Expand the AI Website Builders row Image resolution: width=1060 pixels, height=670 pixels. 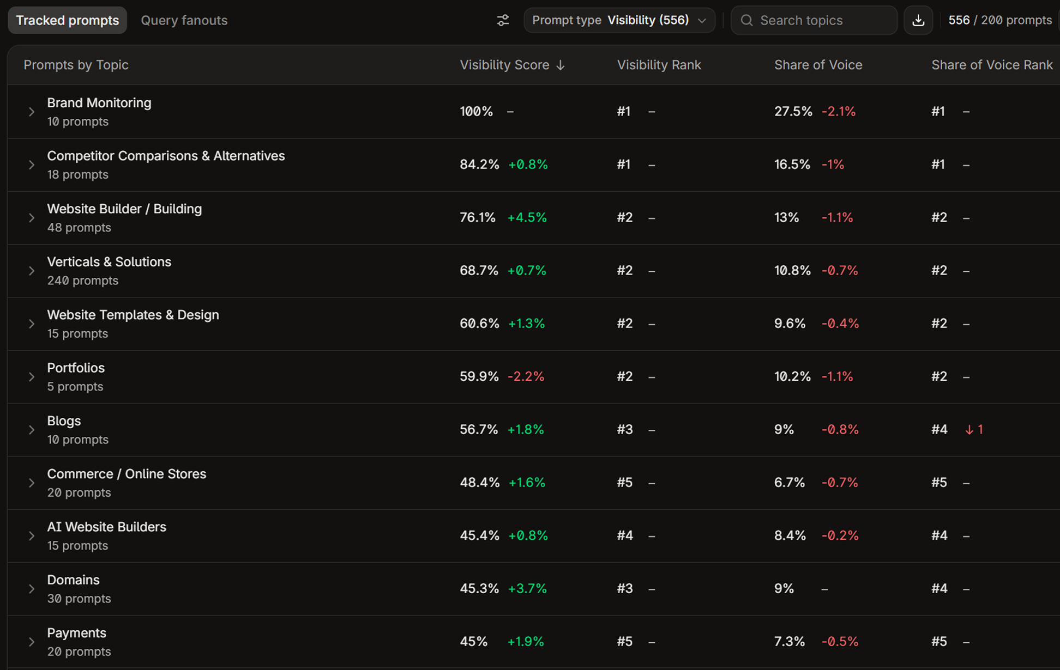point(32,536)
